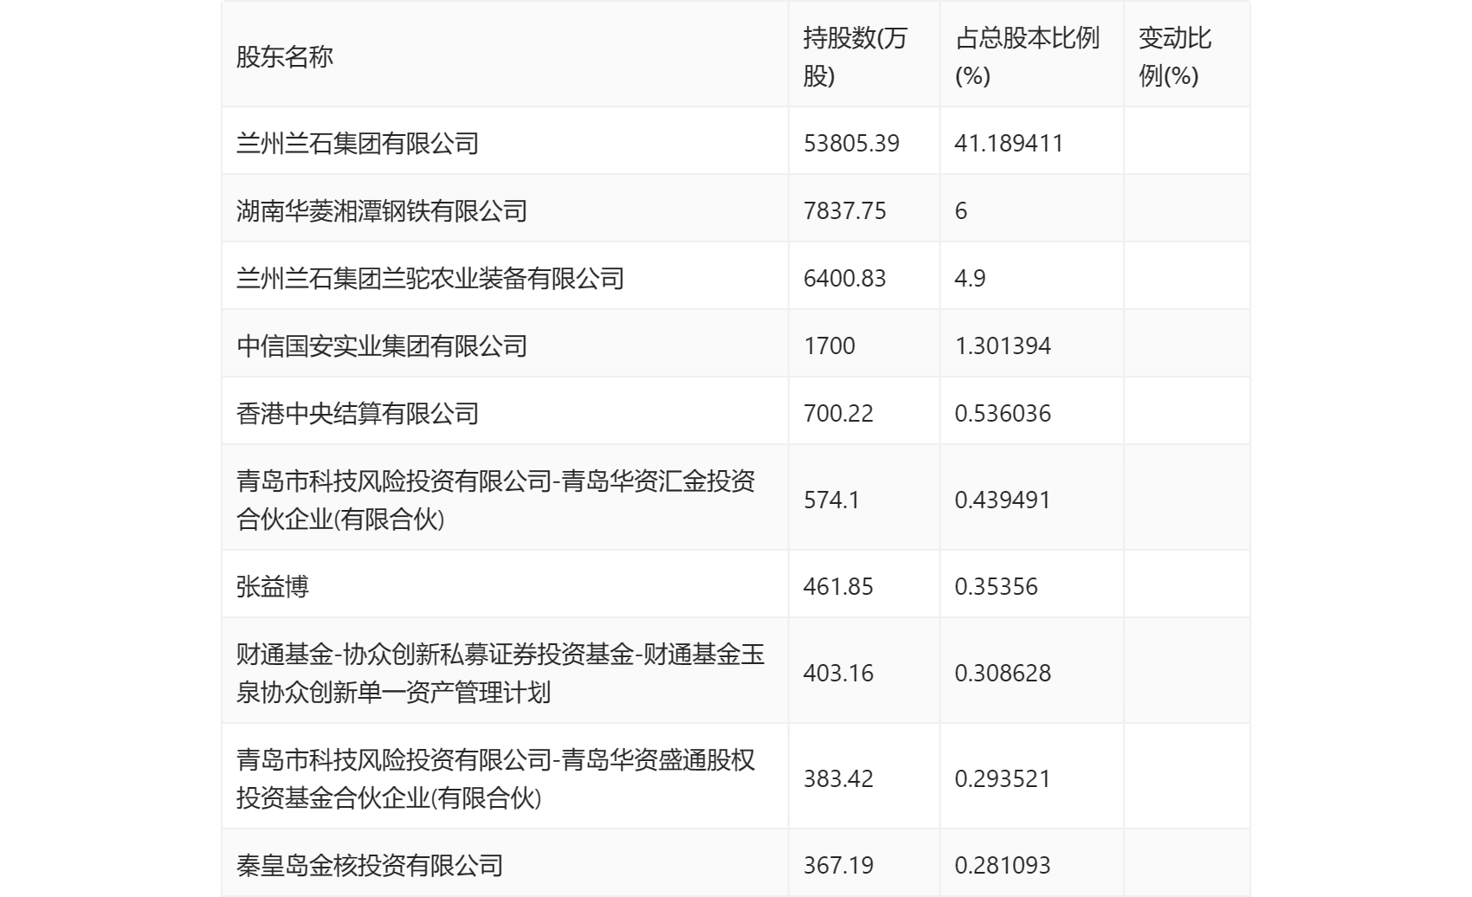Viewport: 1472px width, 897px height.
Task: Select 秦皇岛金核投资有限公司 shareholder name
Action: pyautogui.click(x=370, y=865)
